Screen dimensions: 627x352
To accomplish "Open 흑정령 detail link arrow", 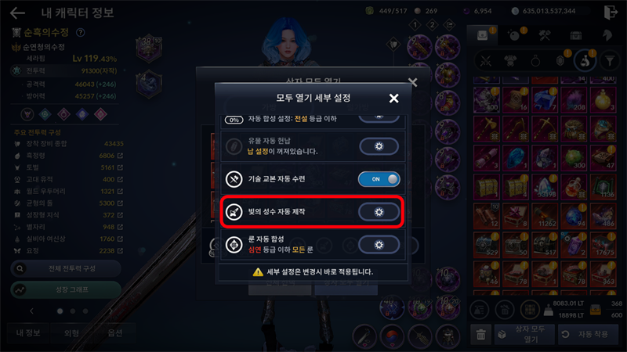I will (120, 156).
